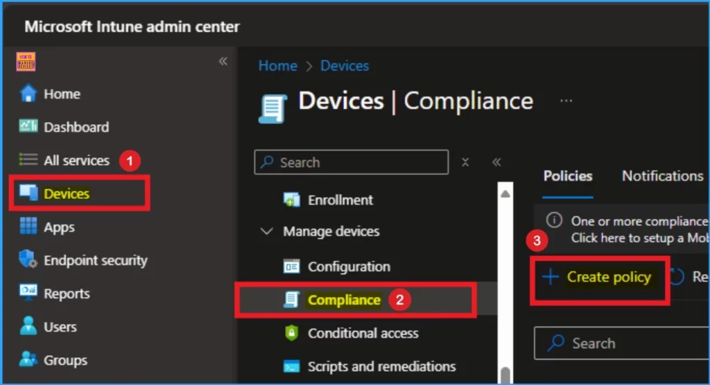Clear the devices menu search with X
The image size is (710, 385).
click(x=465, y=162)
